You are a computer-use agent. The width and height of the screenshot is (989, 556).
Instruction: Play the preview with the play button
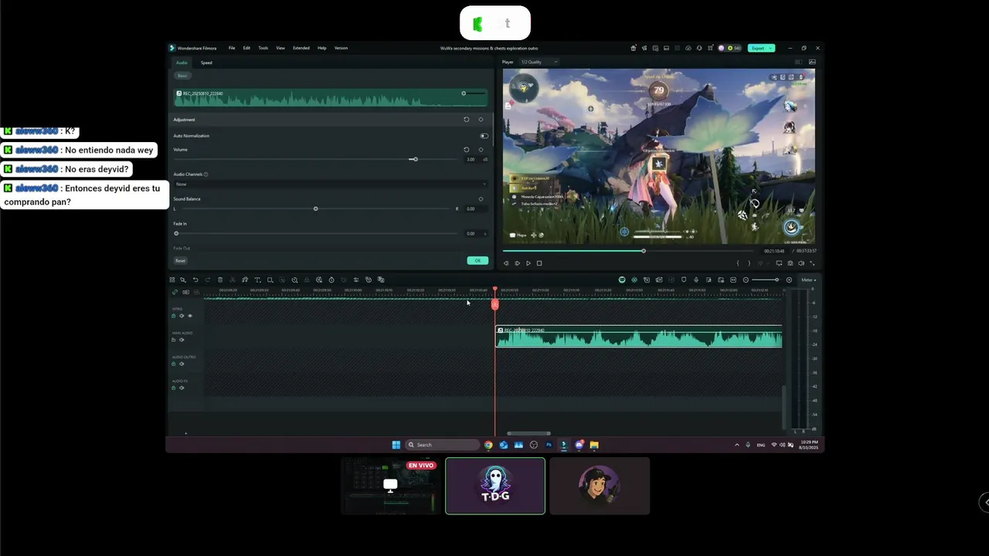528,263
